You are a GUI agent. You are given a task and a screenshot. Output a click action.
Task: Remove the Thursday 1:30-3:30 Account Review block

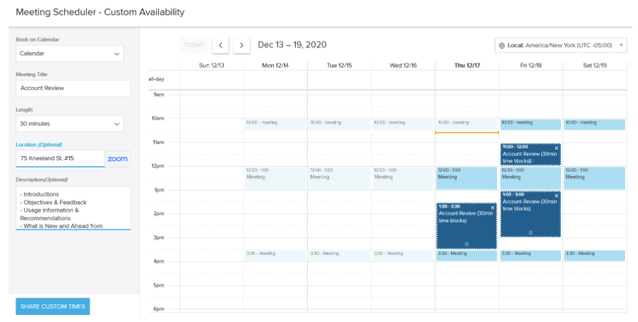(x=493, y=207)
